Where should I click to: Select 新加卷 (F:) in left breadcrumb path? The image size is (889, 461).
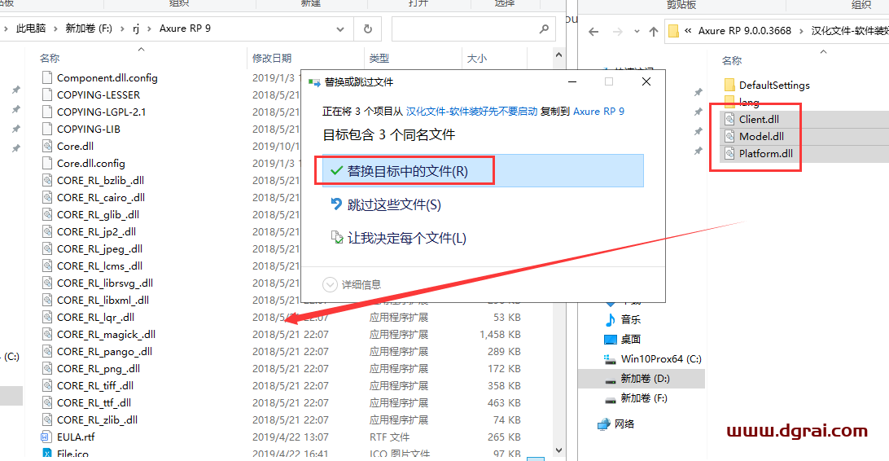[89, 29]
